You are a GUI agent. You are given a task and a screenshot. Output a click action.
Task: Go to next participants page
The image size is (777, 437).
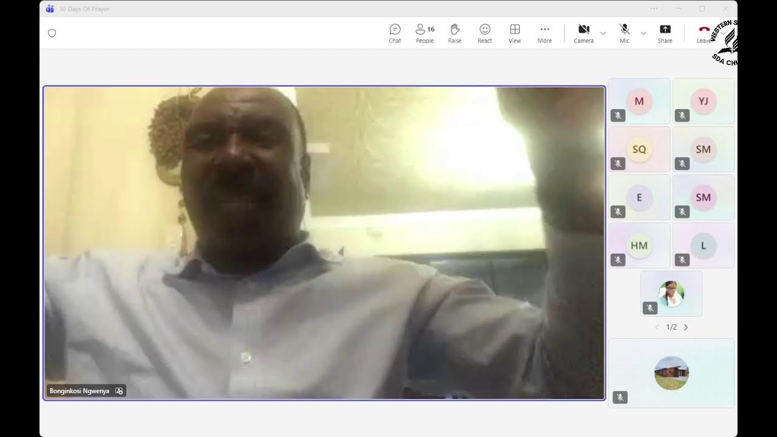point(686,327)
